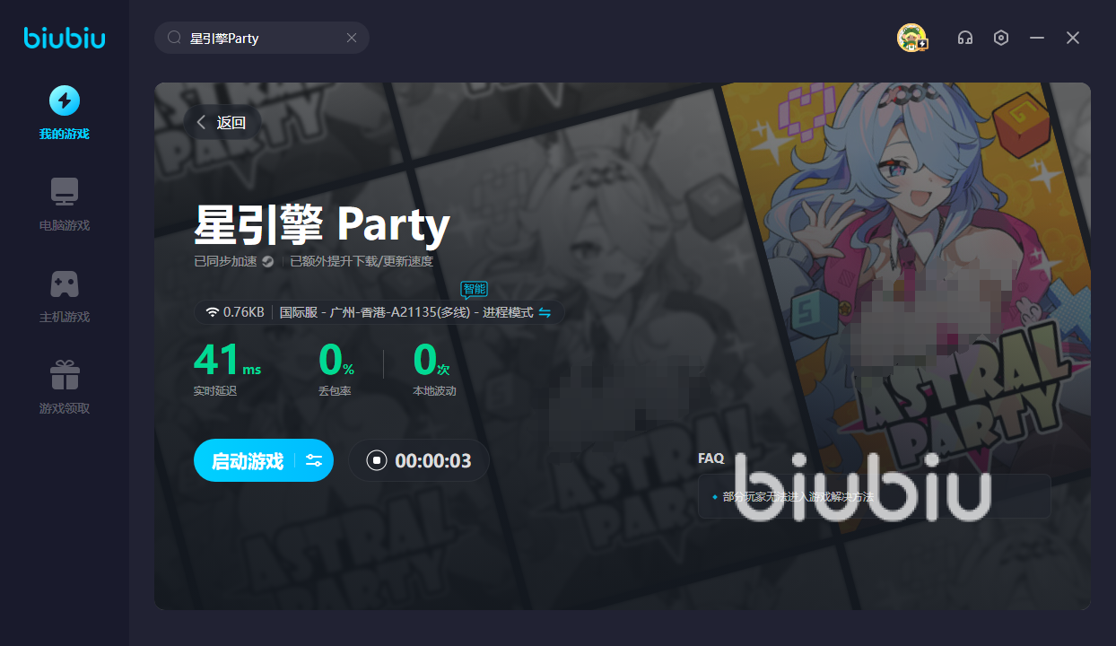1116x646 pixels.
Task: Go back using the 返回 chevron
Action: [221, 123]
